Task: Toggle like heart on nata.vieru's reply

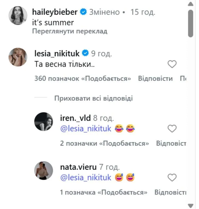Action: tap(172, 178)
